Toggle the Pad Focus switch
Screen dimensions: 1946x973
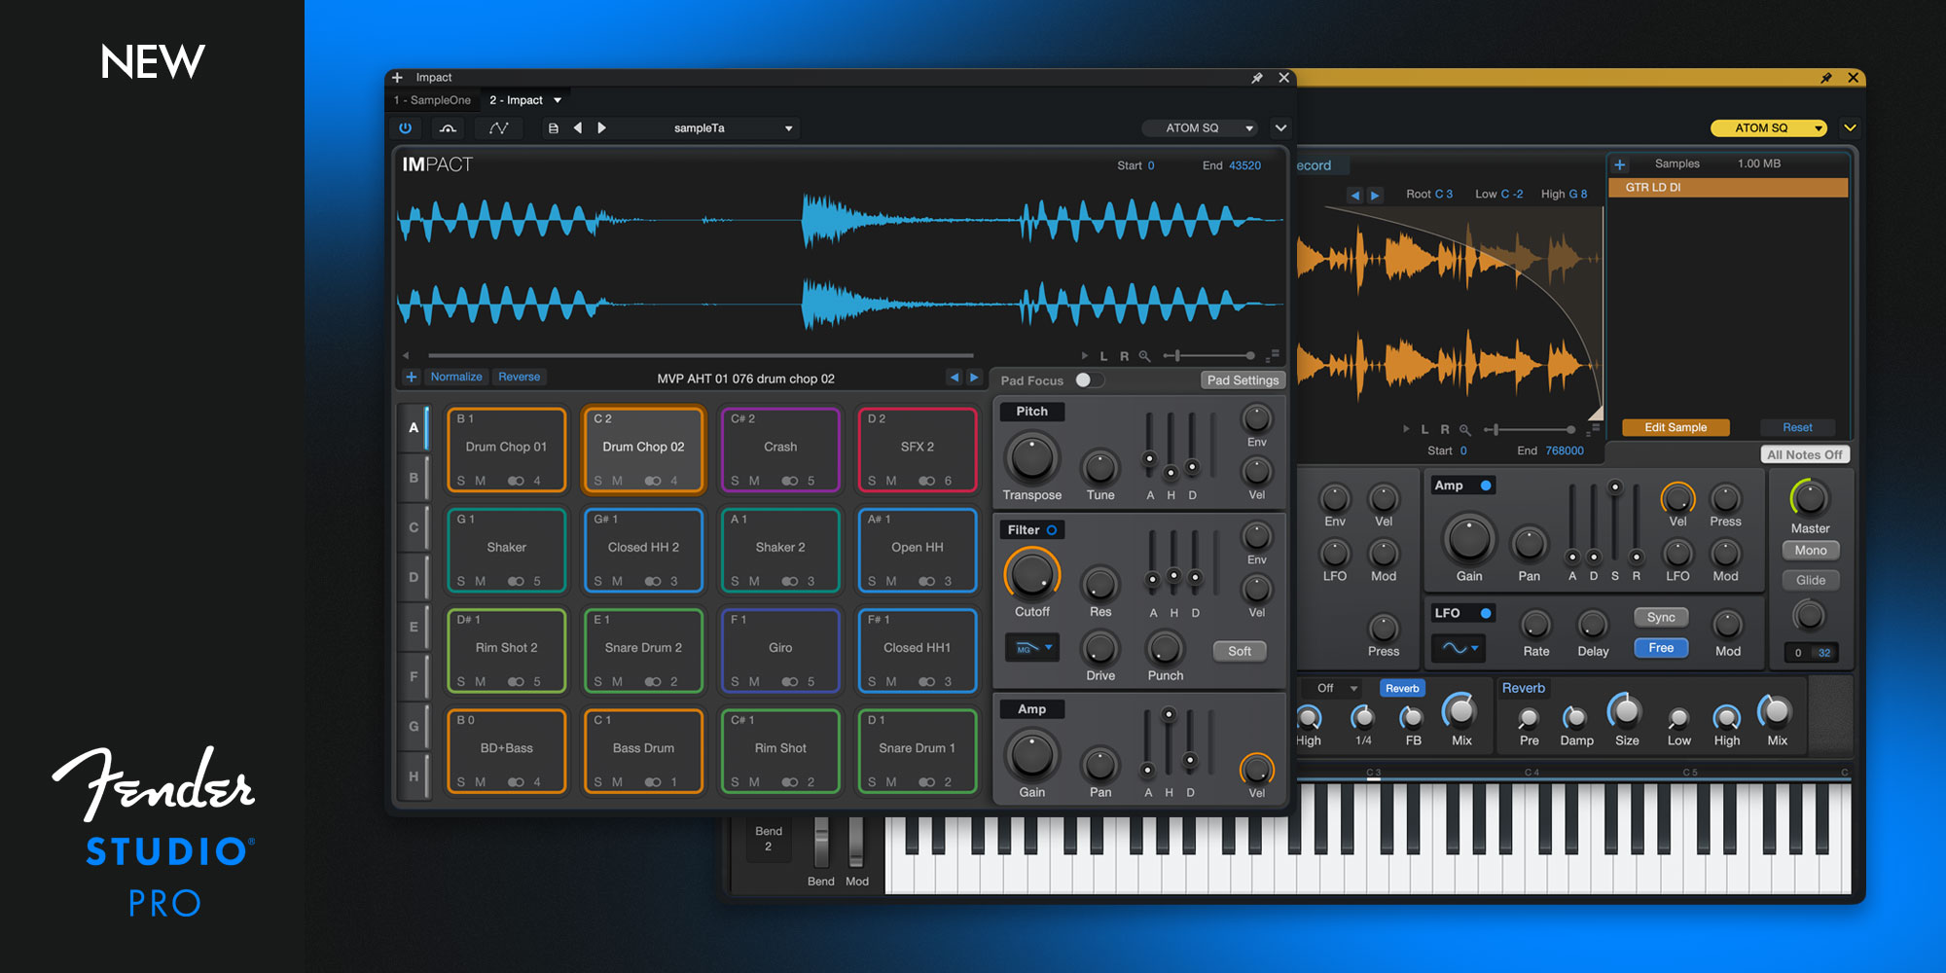click(x=1089, y=380)
